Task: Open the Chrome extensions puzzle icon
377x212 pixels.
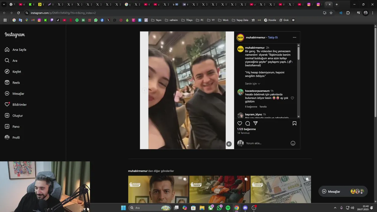Action: point(348,13)
